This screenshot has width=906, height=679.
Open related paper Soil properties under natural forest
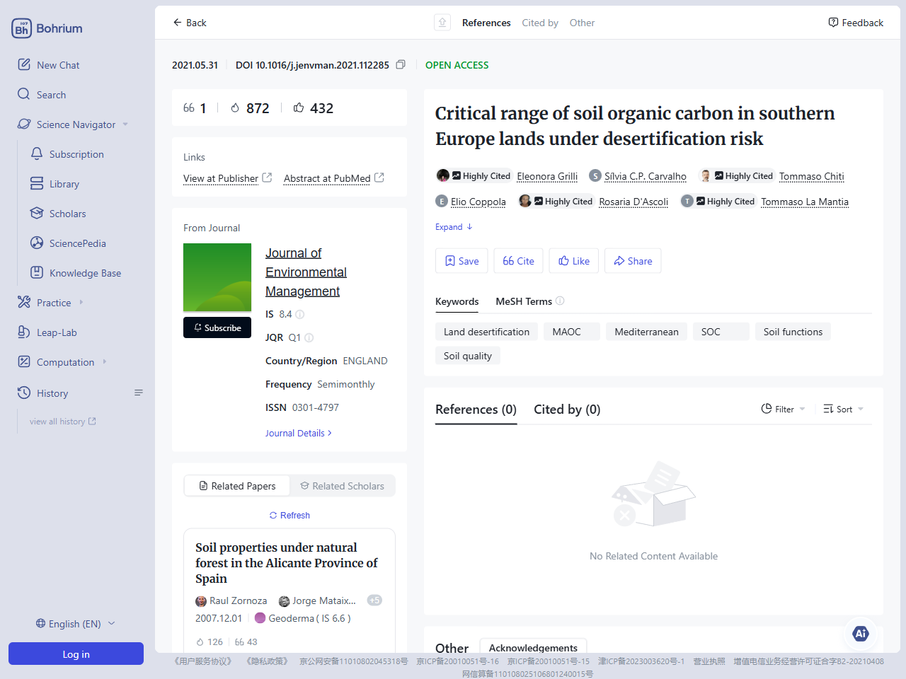coord(286,563)
